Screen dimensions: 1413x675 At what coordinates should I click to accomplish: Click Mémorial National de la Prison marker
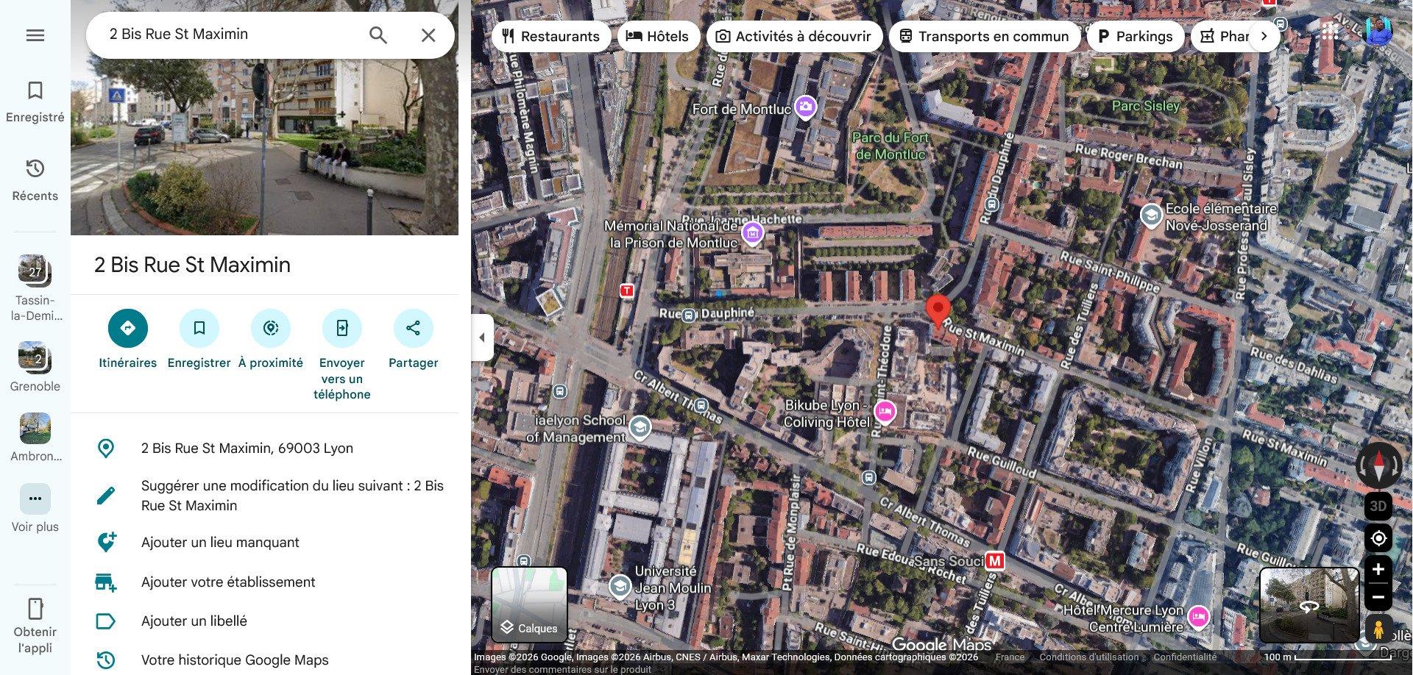point(752,233)
